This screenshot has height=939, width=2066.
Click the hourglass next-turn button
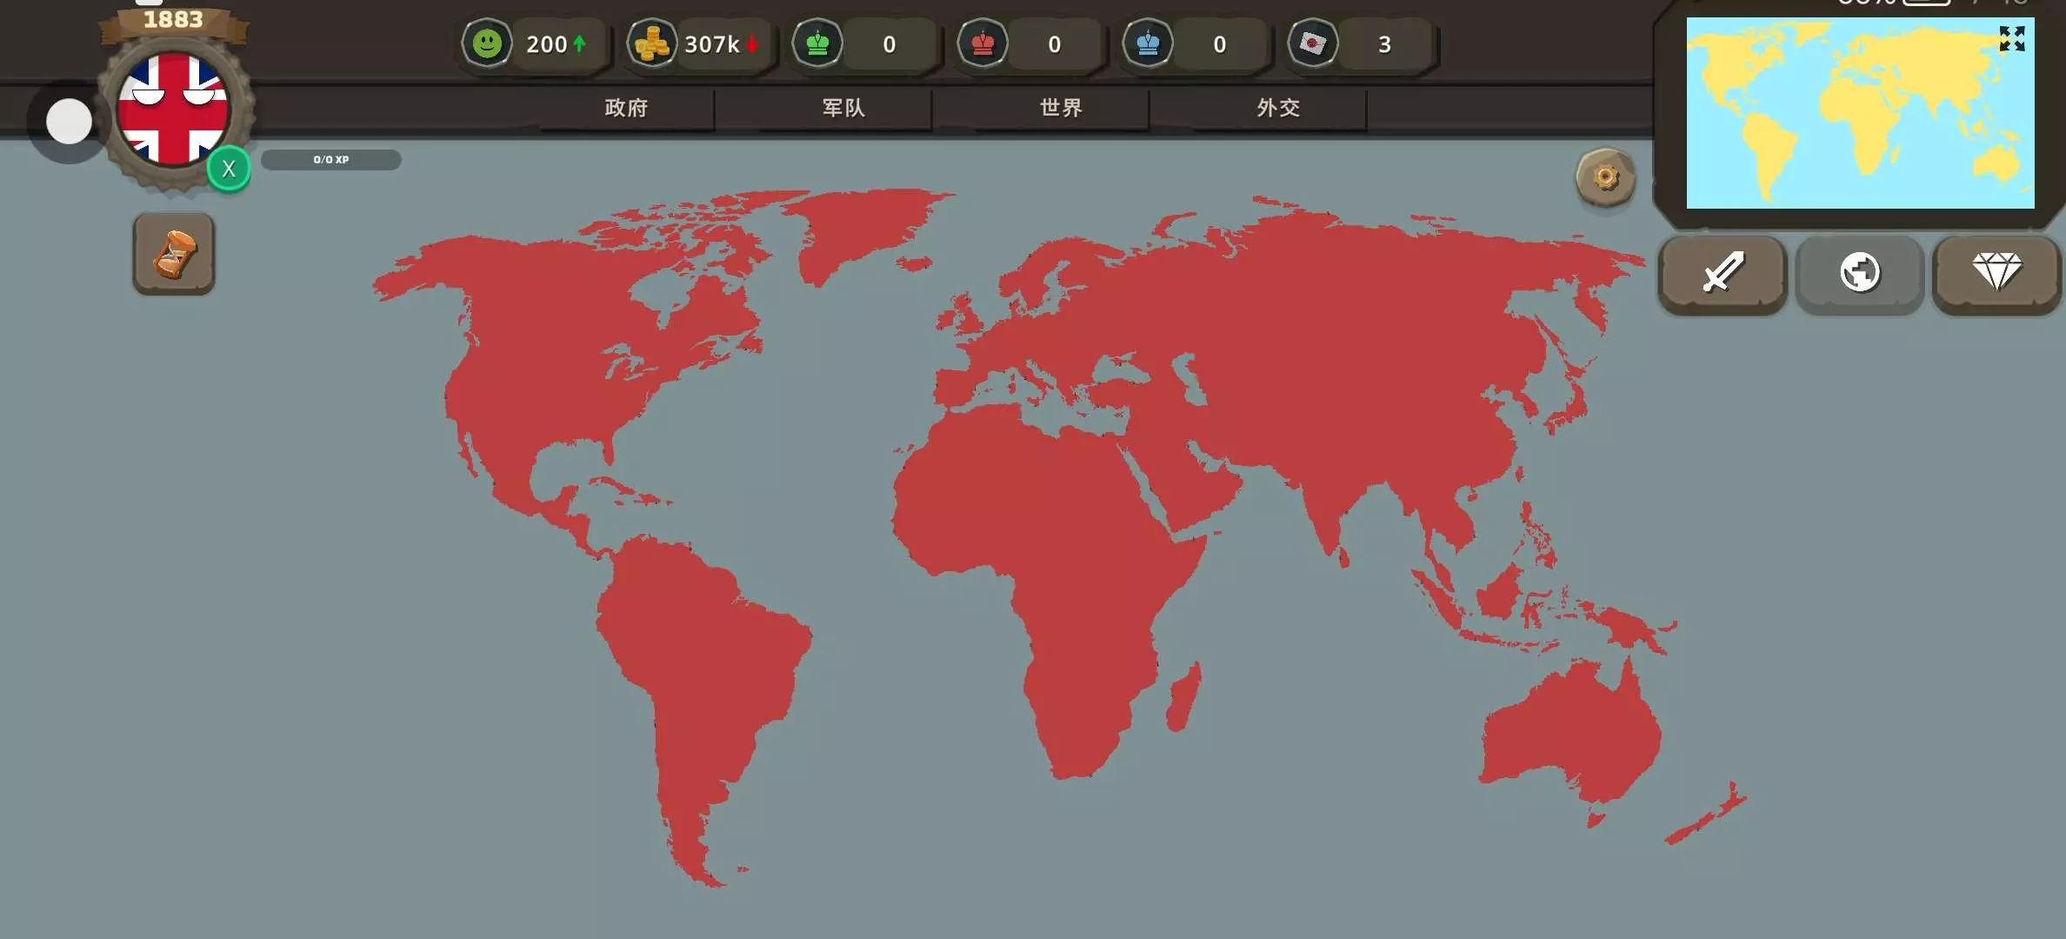coord(174,255)
